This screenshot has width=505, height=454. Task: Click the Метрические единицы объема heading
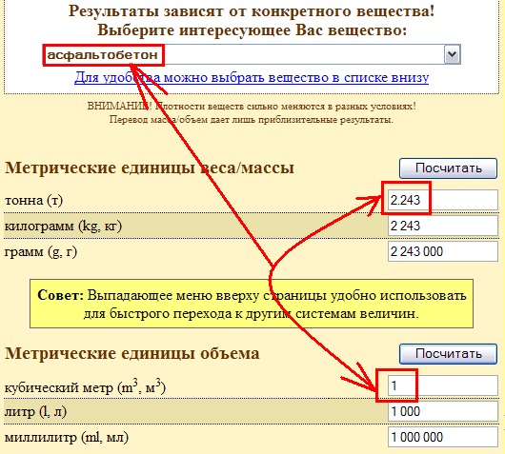132,354
